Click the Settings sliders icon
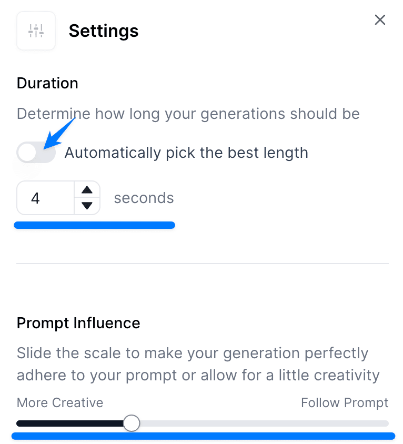This screenshot has width=403, height=444. 36,31
